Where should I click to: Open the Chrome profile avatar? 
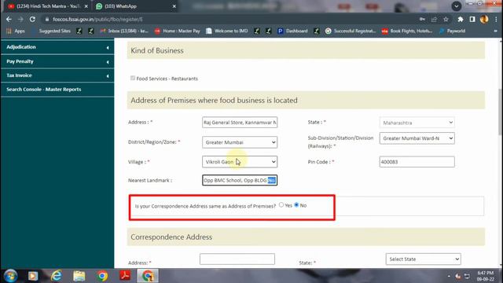coord(484,19)
